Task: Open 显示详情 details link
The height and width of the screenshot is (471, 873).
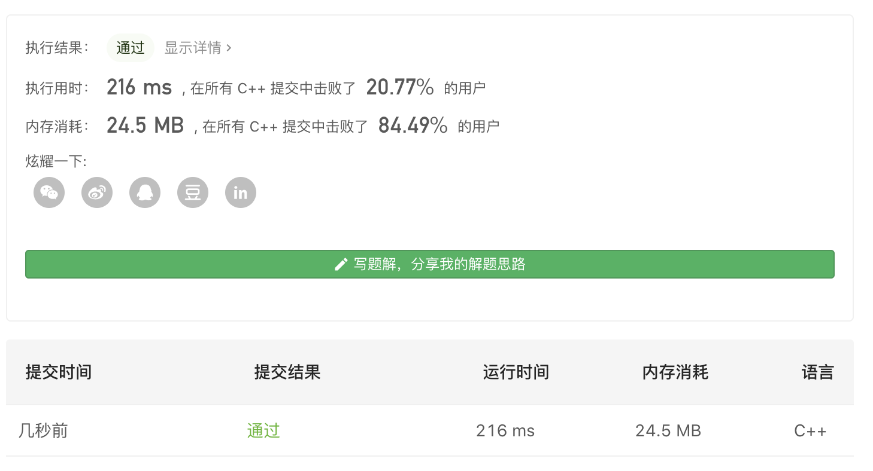Action: [x=193, y=48]
